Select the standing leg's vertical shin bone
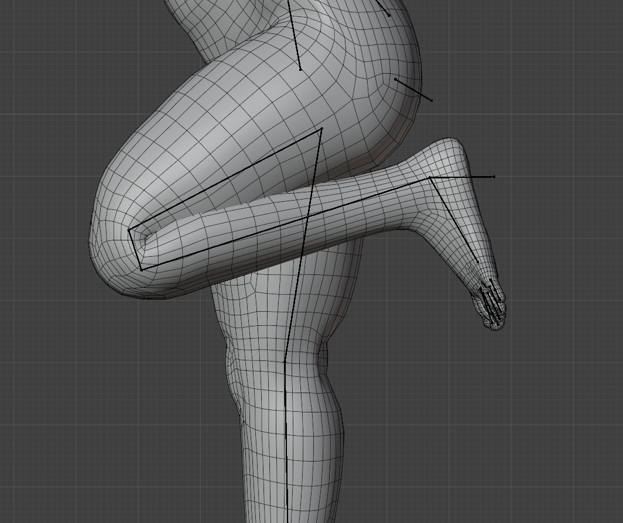The width and height of the screenshot is (623, 523). (x=286, y=442)
